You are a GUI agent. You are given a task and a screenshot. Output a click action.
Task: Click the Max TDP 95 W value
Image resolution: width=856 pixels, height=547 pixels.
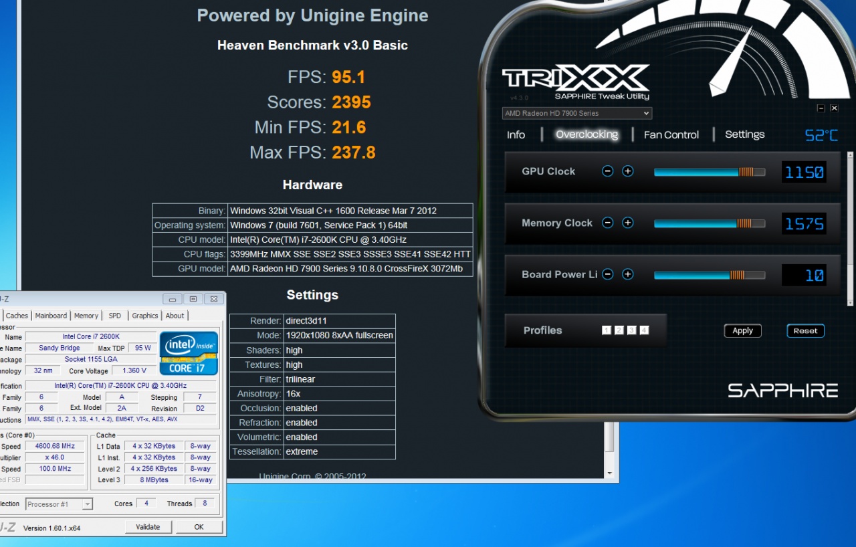[143, 348]
